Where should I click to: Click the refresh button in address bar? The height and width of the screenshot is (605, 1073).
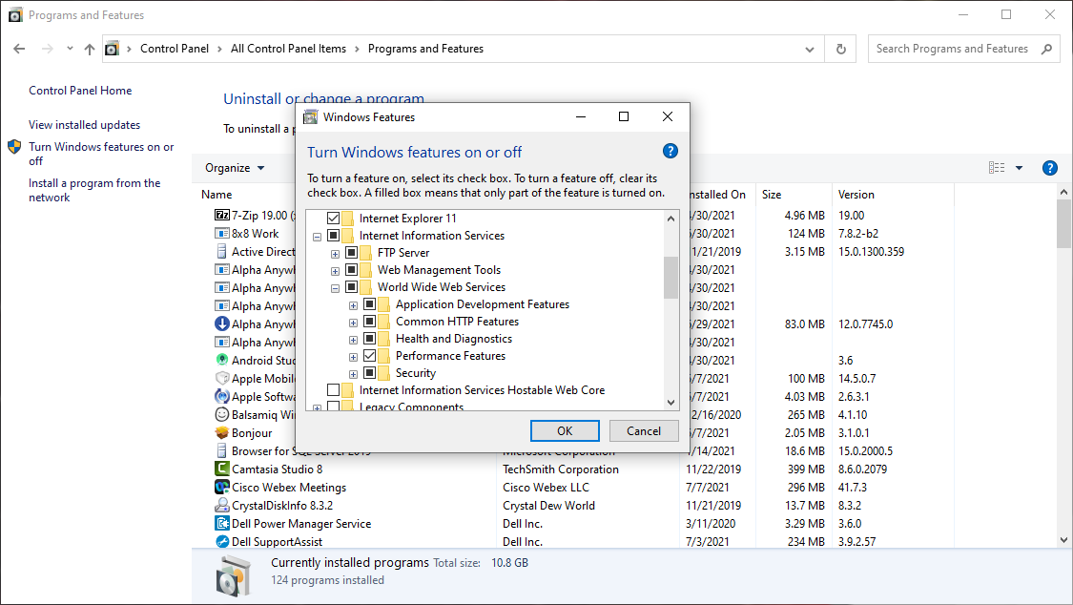pos(841,50)
